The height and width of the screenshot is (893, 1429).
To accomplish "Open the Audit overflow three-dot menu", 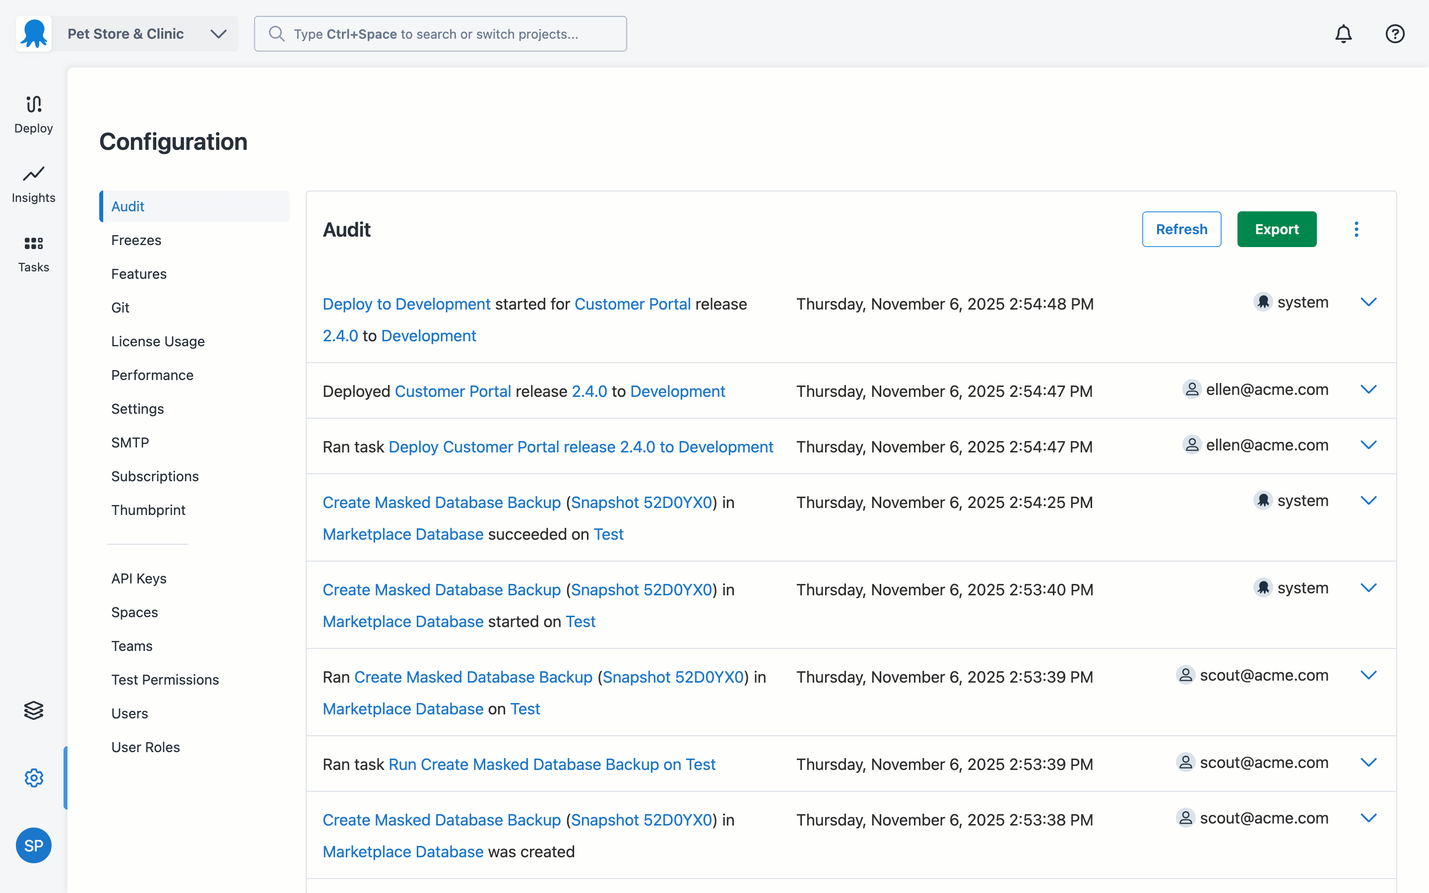I will tap(1357, 229).
